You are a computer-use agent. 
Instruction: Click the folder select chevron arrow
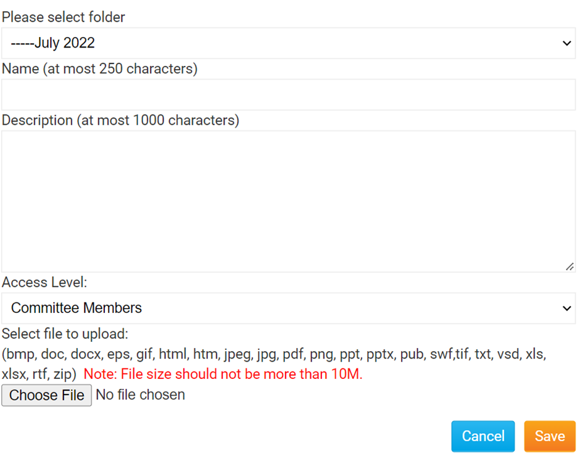pos(566,43)
